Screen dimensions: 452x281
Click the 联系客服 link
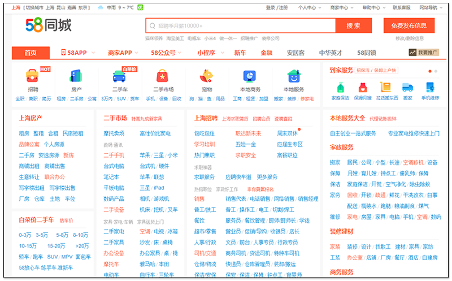coord(402,7)
